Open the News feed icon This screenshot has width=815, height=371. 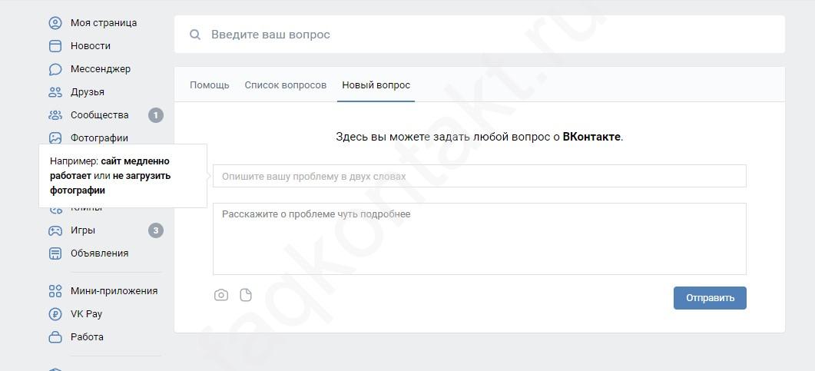point(55,46)
